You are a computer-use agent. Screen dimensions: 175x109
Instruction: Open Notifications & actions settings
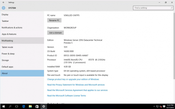pyautogui.click(x=22, y=28)
